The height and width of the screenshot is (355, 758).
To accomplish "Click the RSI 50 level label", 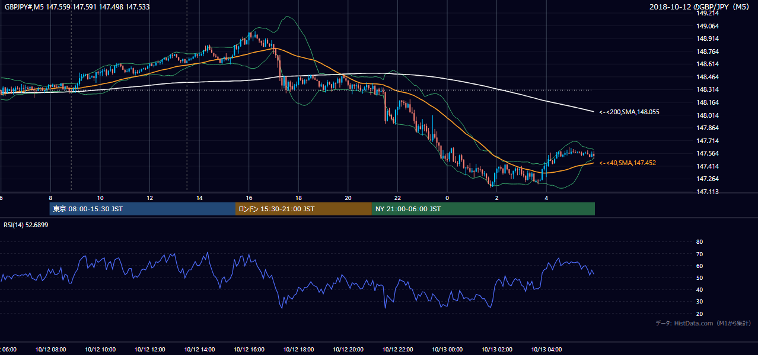I will pyautogui.click(x=699, y=277).
